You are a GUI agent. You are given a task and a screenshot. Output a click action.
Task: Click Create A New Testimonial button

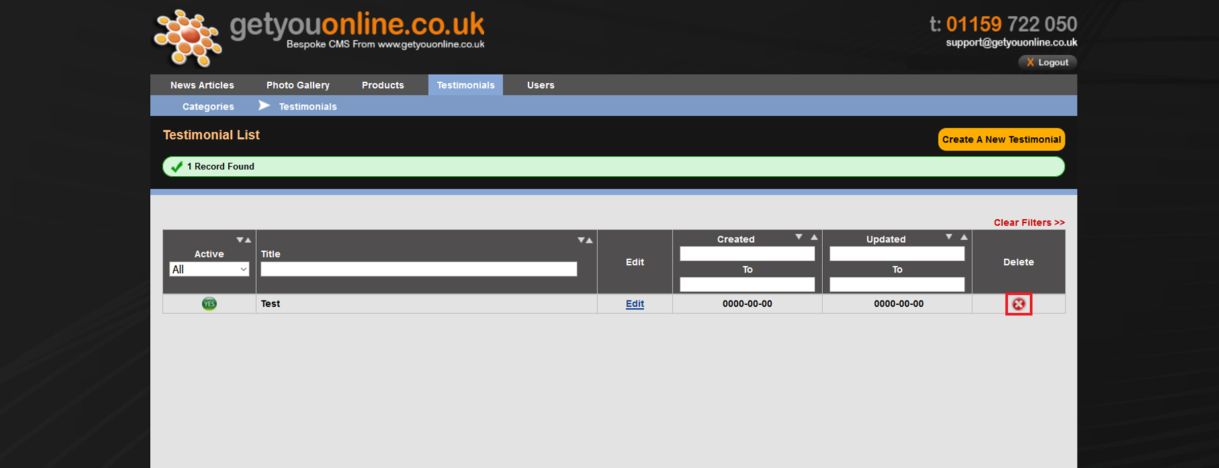1001,139
